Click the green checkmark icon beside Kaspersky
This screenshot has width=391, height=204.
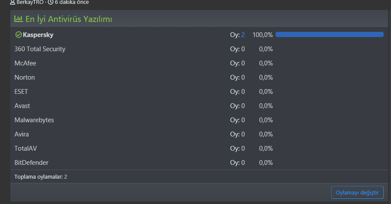[18, 35]
